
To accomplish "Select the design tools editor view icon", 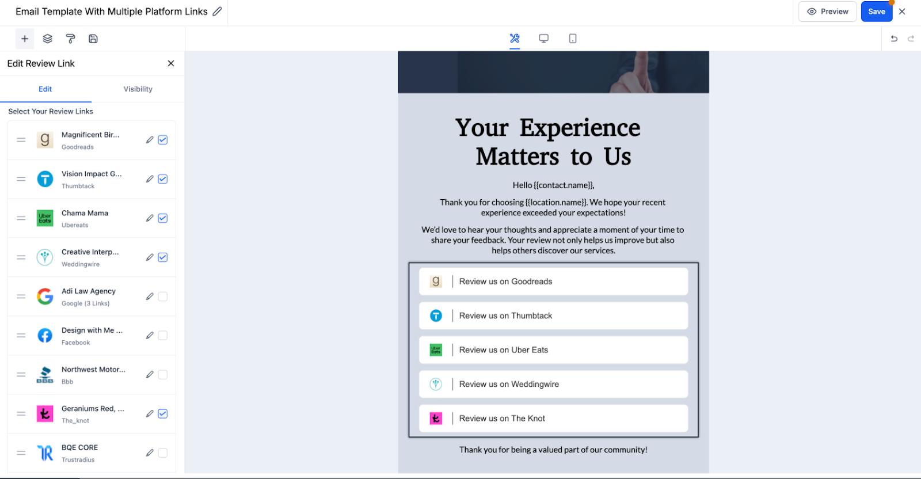I will point(515,39).
